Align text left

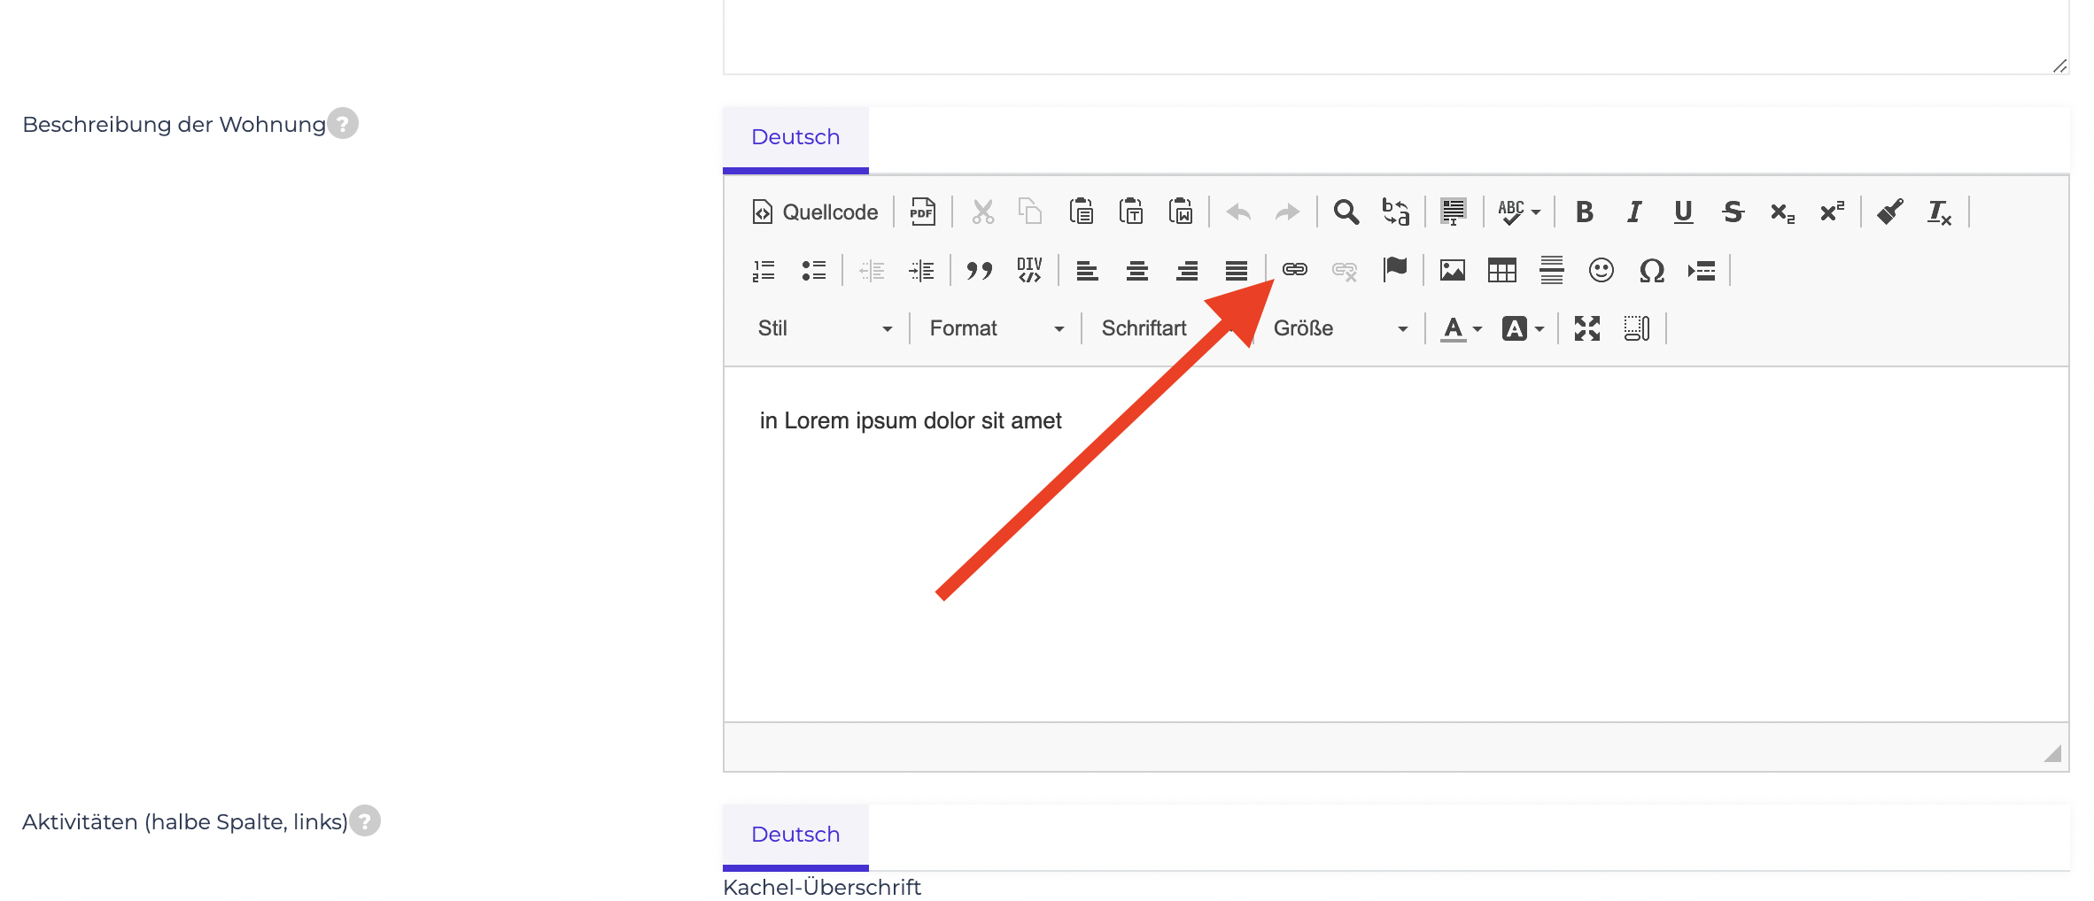(x=1088, y=270)
